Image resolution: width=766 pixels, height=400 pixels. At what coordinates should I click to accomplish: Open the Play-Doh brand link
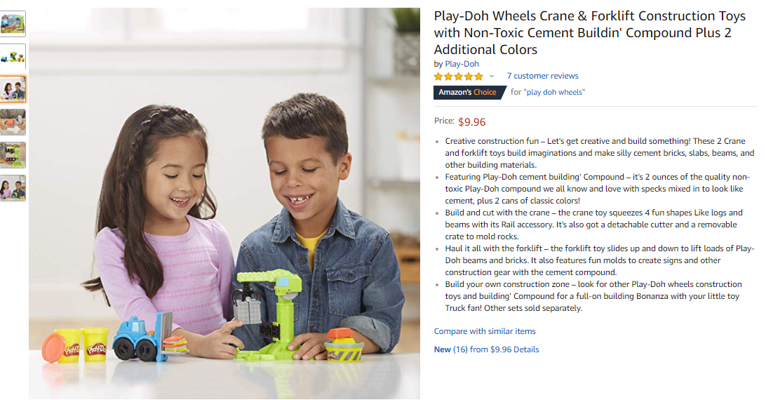click(462, 64)
